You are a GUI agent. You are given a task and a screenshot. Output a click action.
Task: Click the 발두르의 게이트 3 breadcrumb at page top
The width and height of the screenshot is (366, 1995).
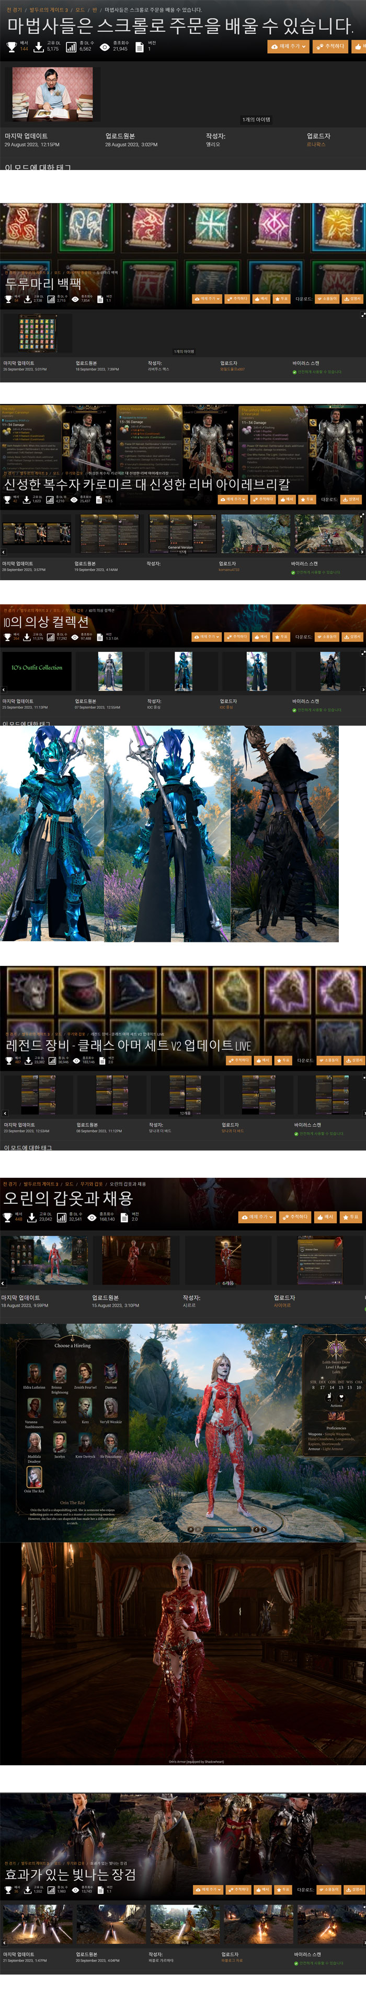[x=48, y=10]
